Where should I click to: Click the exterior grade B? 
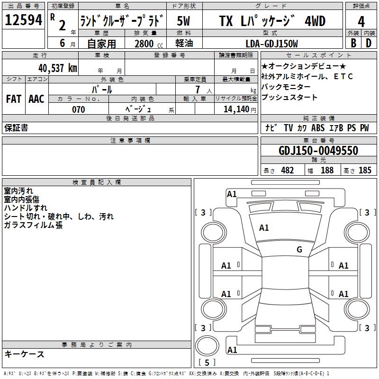tap(353, 43)
